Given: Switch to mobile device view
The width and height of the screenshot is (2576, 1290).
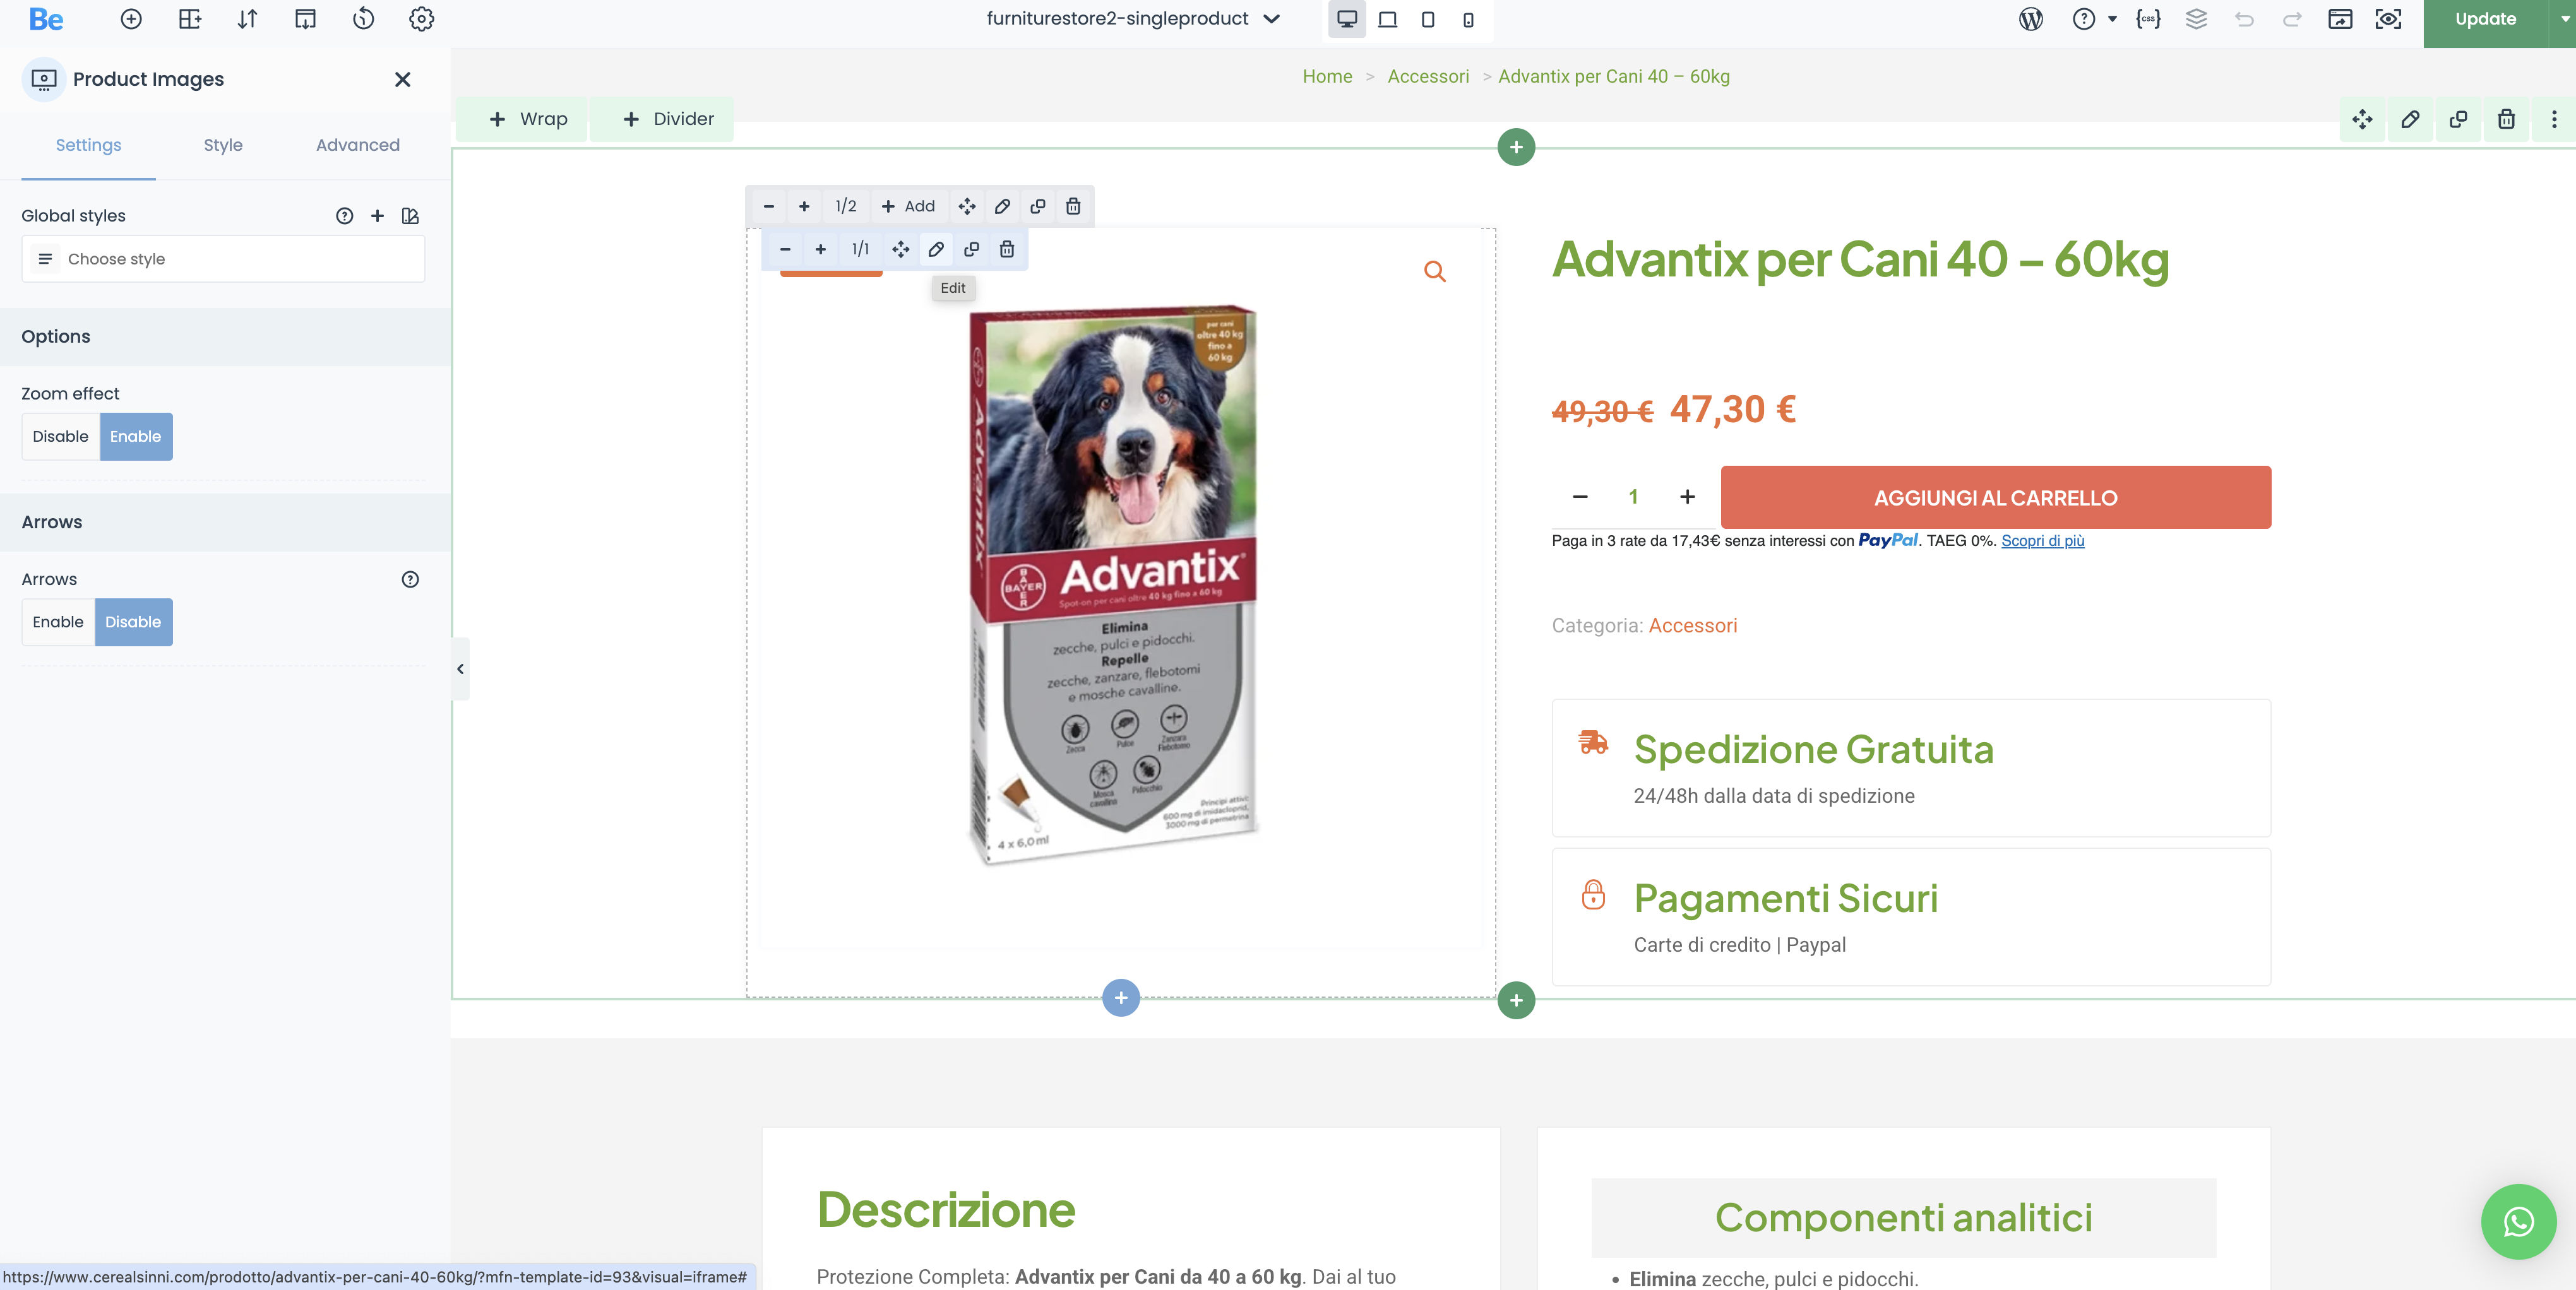Looking at the screenshot, I should click(x=1468, y=19).
